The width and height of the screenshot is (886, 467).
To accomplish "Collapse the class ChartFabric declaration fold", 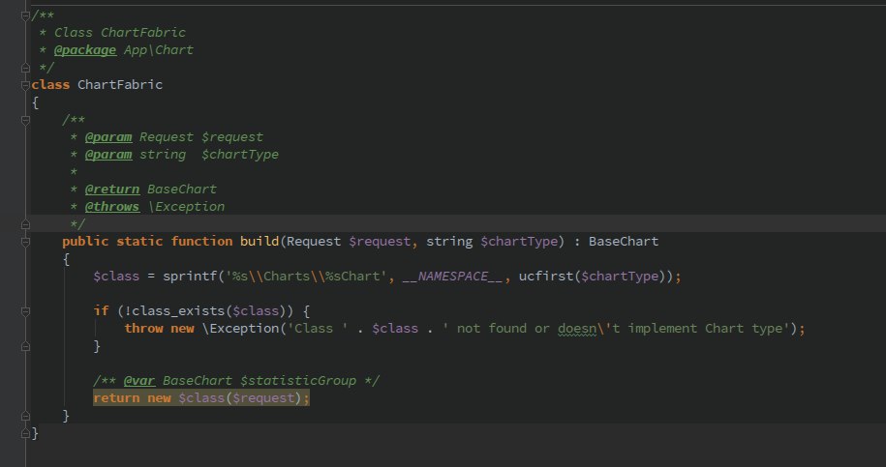I will (x=25, y=85).
